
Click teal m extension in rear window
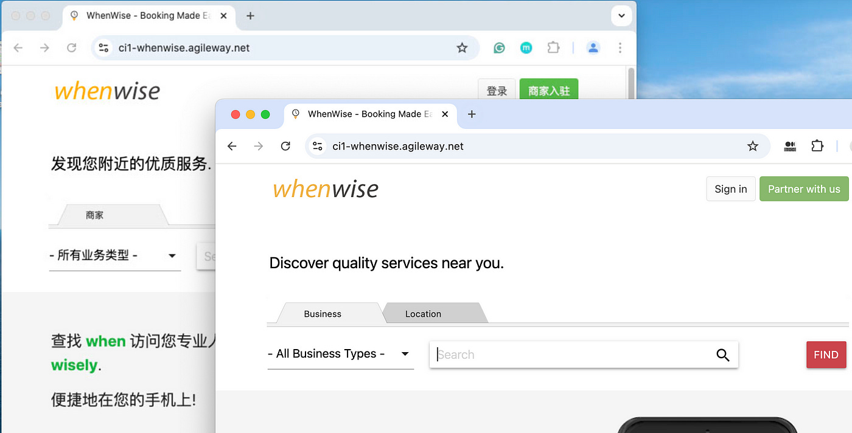tap(526, 47)
